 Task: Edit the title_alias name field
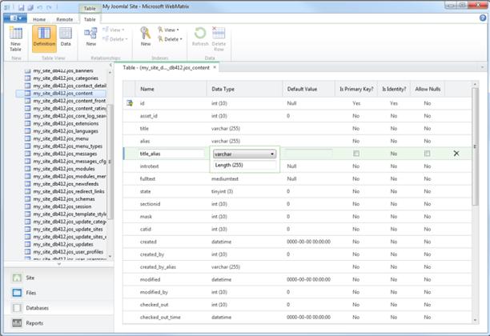pos(171,154)
